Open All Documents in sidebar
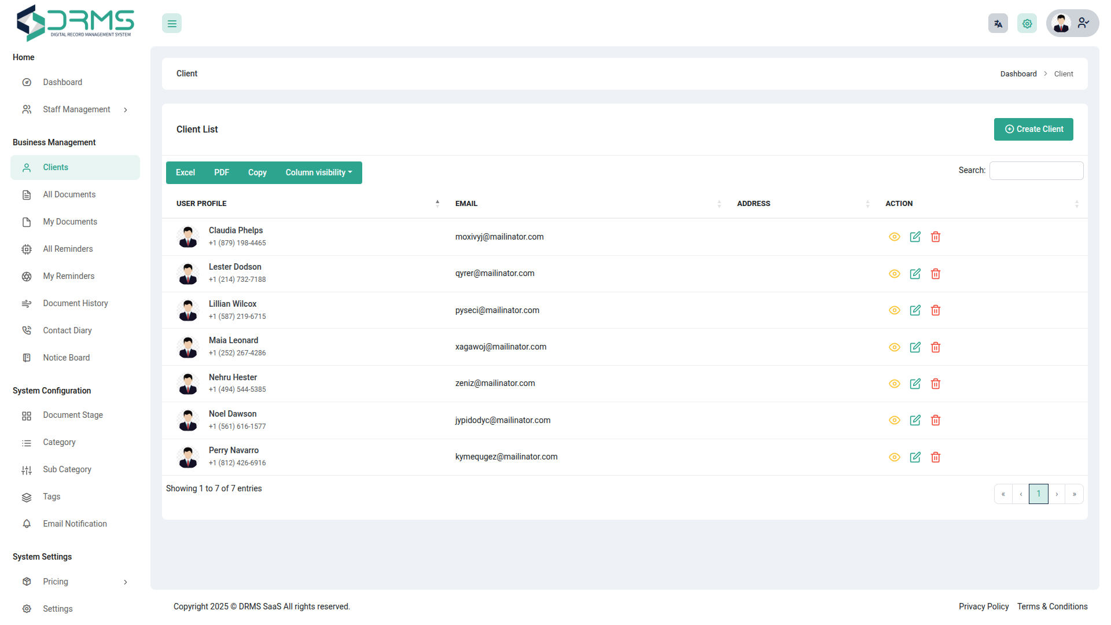Screen dimensions: 1111x625 click(69, 194)
